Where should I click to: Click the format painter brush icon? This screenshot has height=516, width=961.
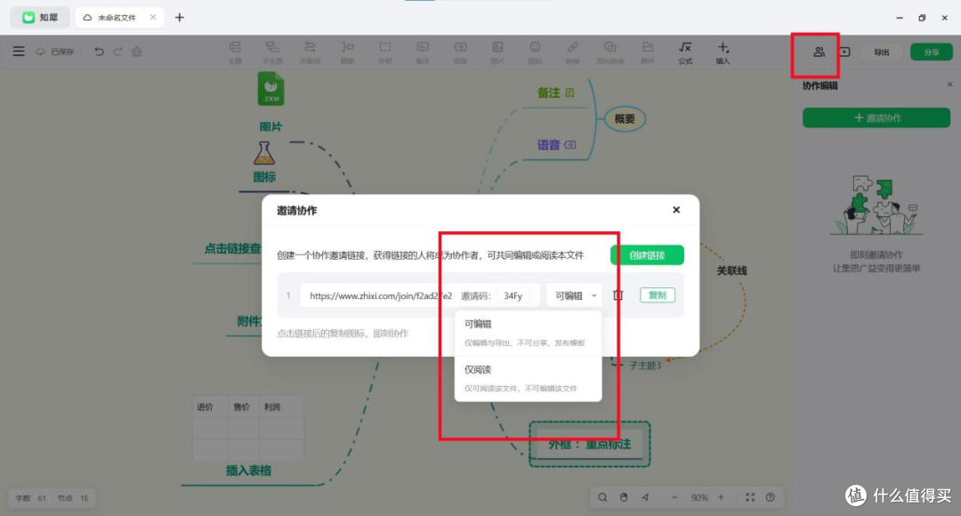(x=137, y=52)
